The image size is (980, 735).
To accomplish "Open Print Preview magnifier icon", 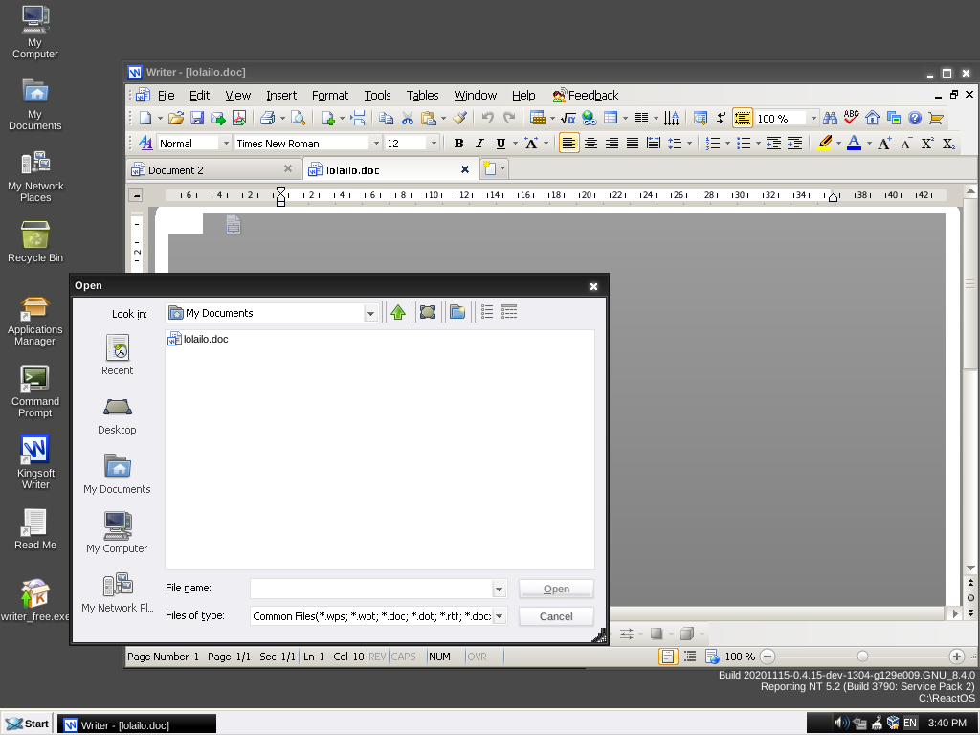I will (299, 118).
